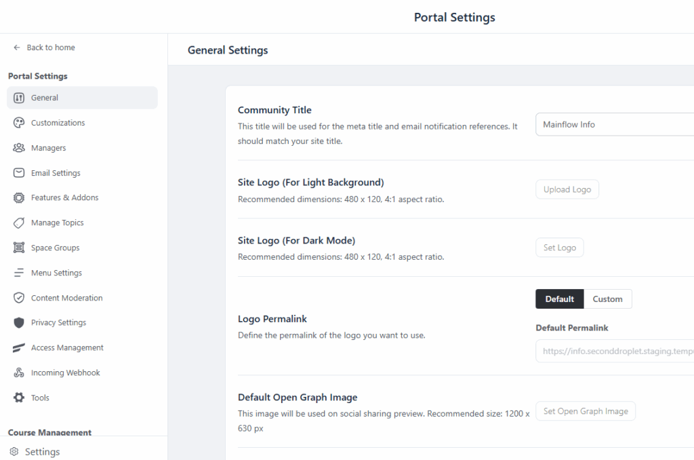This screenshot has height=460, width=694.
Task: Click Set Logo for dark mode
Action: pyautogui.click(x=559, y=248)
